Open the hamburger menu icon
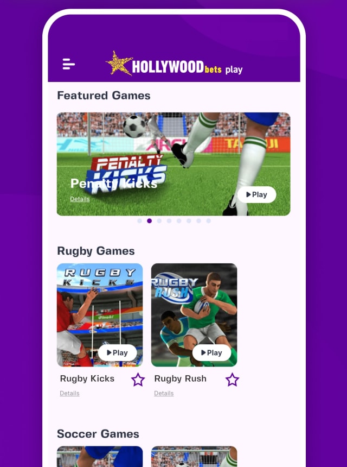 (69, 64)
